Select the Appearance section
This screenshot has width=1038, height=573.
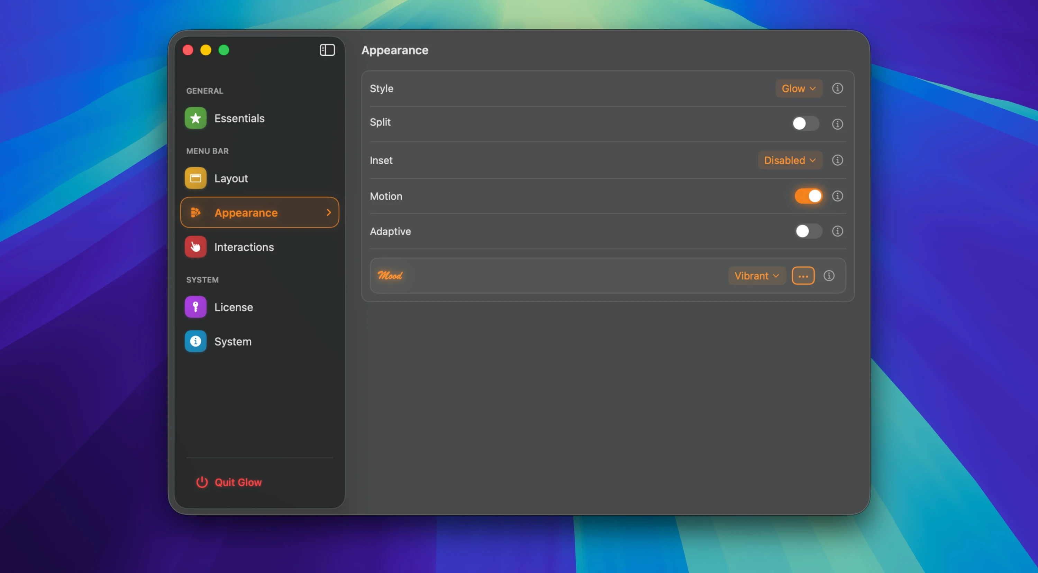pos(259,212)
